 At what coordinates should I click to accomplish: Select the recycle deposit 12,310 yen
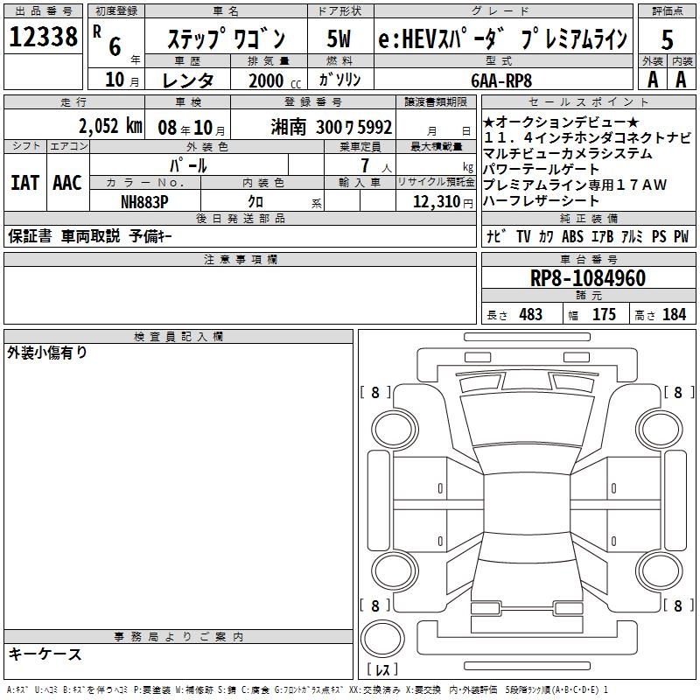click(443, 202)
